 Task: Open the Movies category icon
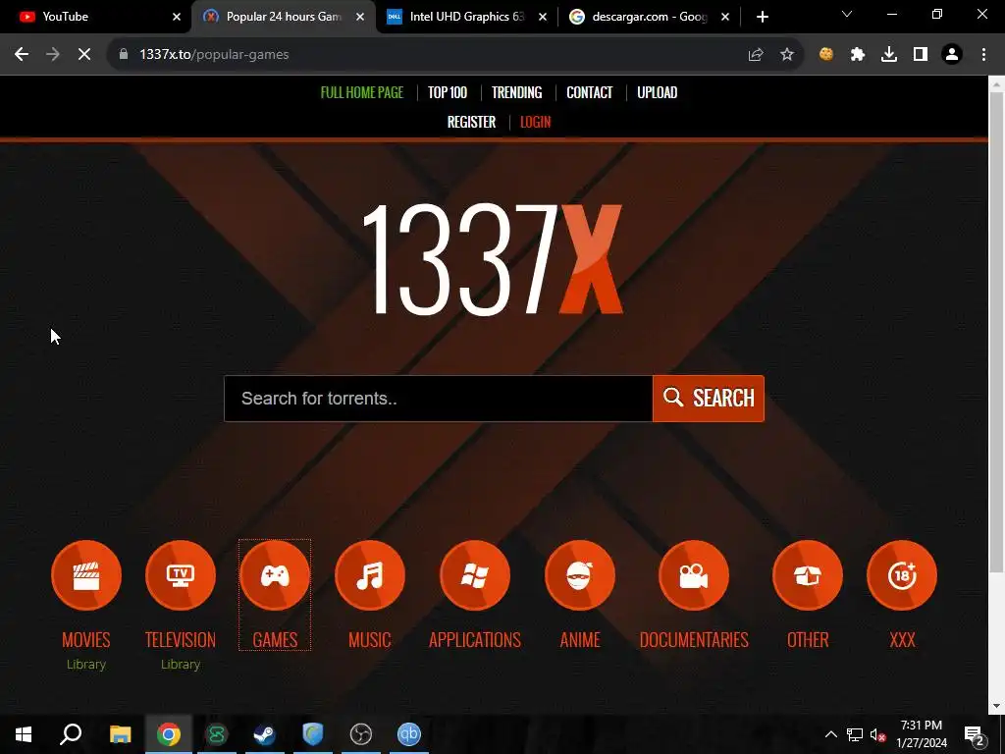(86, 575)
